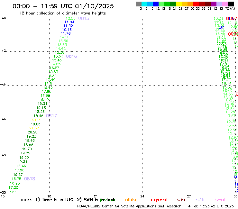Image resolution: width=238 pixels, height=209 pixels.
Task: Click the yellow 24 ft legend swatch
Action: [179, 4]
